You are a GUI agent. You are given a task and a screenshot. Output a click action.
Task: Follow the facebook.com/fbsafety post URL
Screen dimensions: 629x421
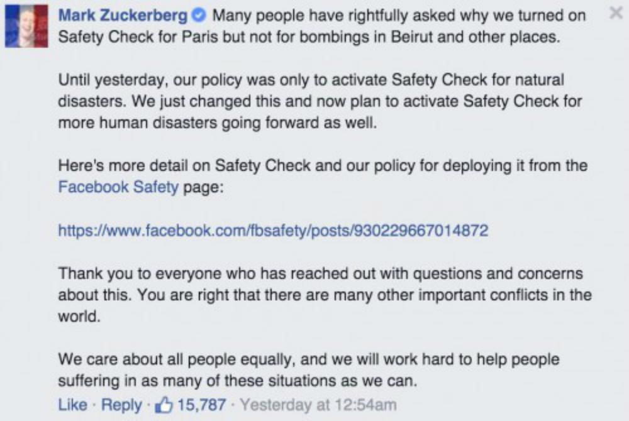273,231
